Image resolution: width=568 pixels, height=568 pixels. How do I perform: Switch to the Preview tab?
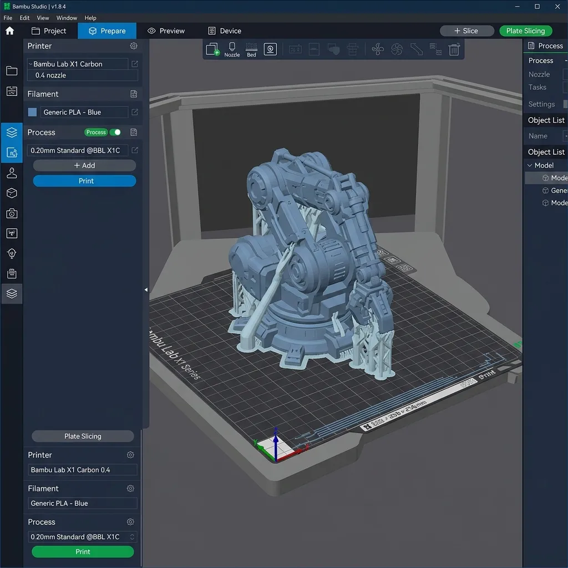(x=166, y=31)
